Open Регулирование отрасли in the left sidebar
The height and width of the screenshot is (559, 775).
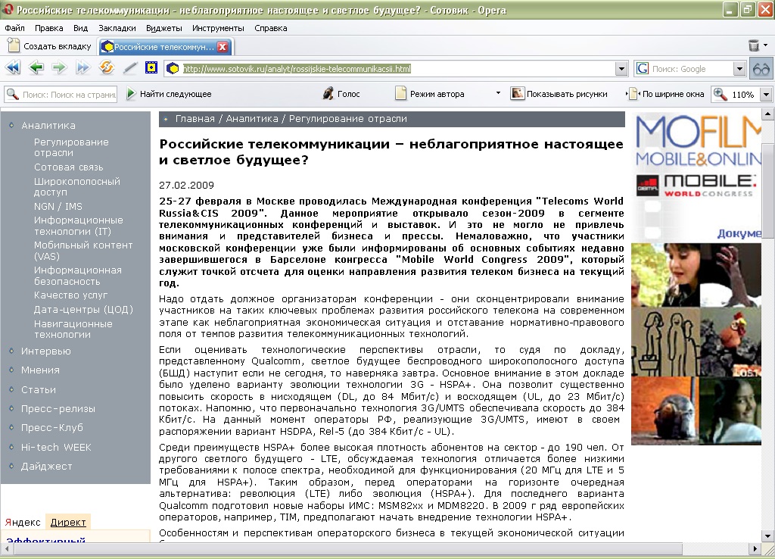pos(71,148)
